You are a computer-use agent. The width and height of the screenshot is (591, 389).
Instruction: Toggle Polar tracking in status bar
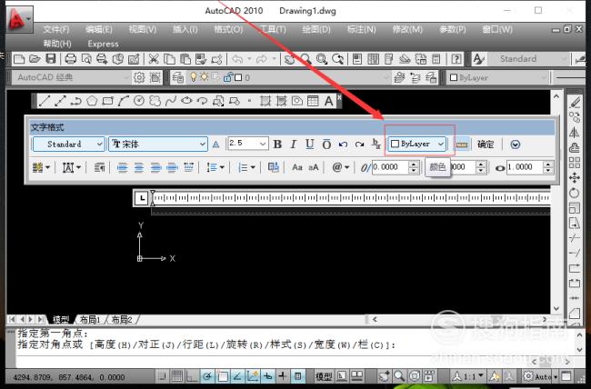(207, 375)
